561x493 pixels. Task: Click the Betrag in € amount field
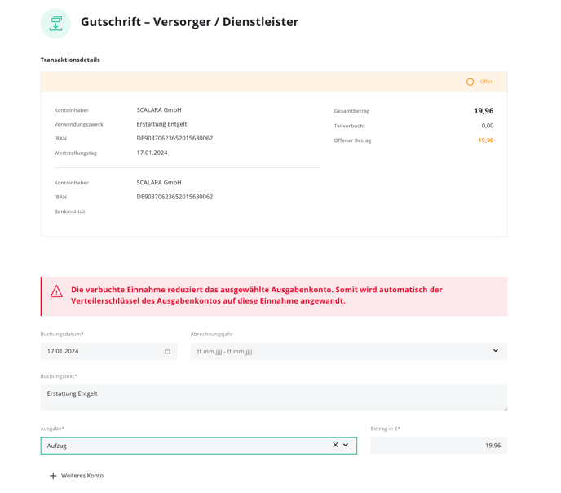(x=439, y=446)
